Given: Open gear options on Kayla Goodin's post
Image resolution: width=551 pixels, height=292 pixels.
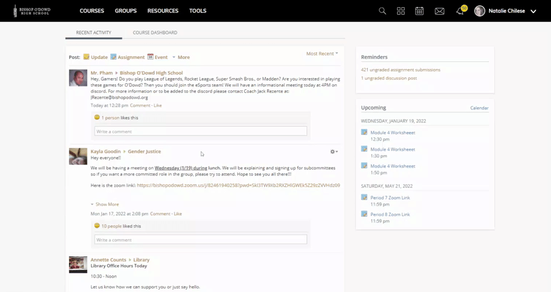Looking at the screenshot, I should pyautogui.click(x=334, y=152).
